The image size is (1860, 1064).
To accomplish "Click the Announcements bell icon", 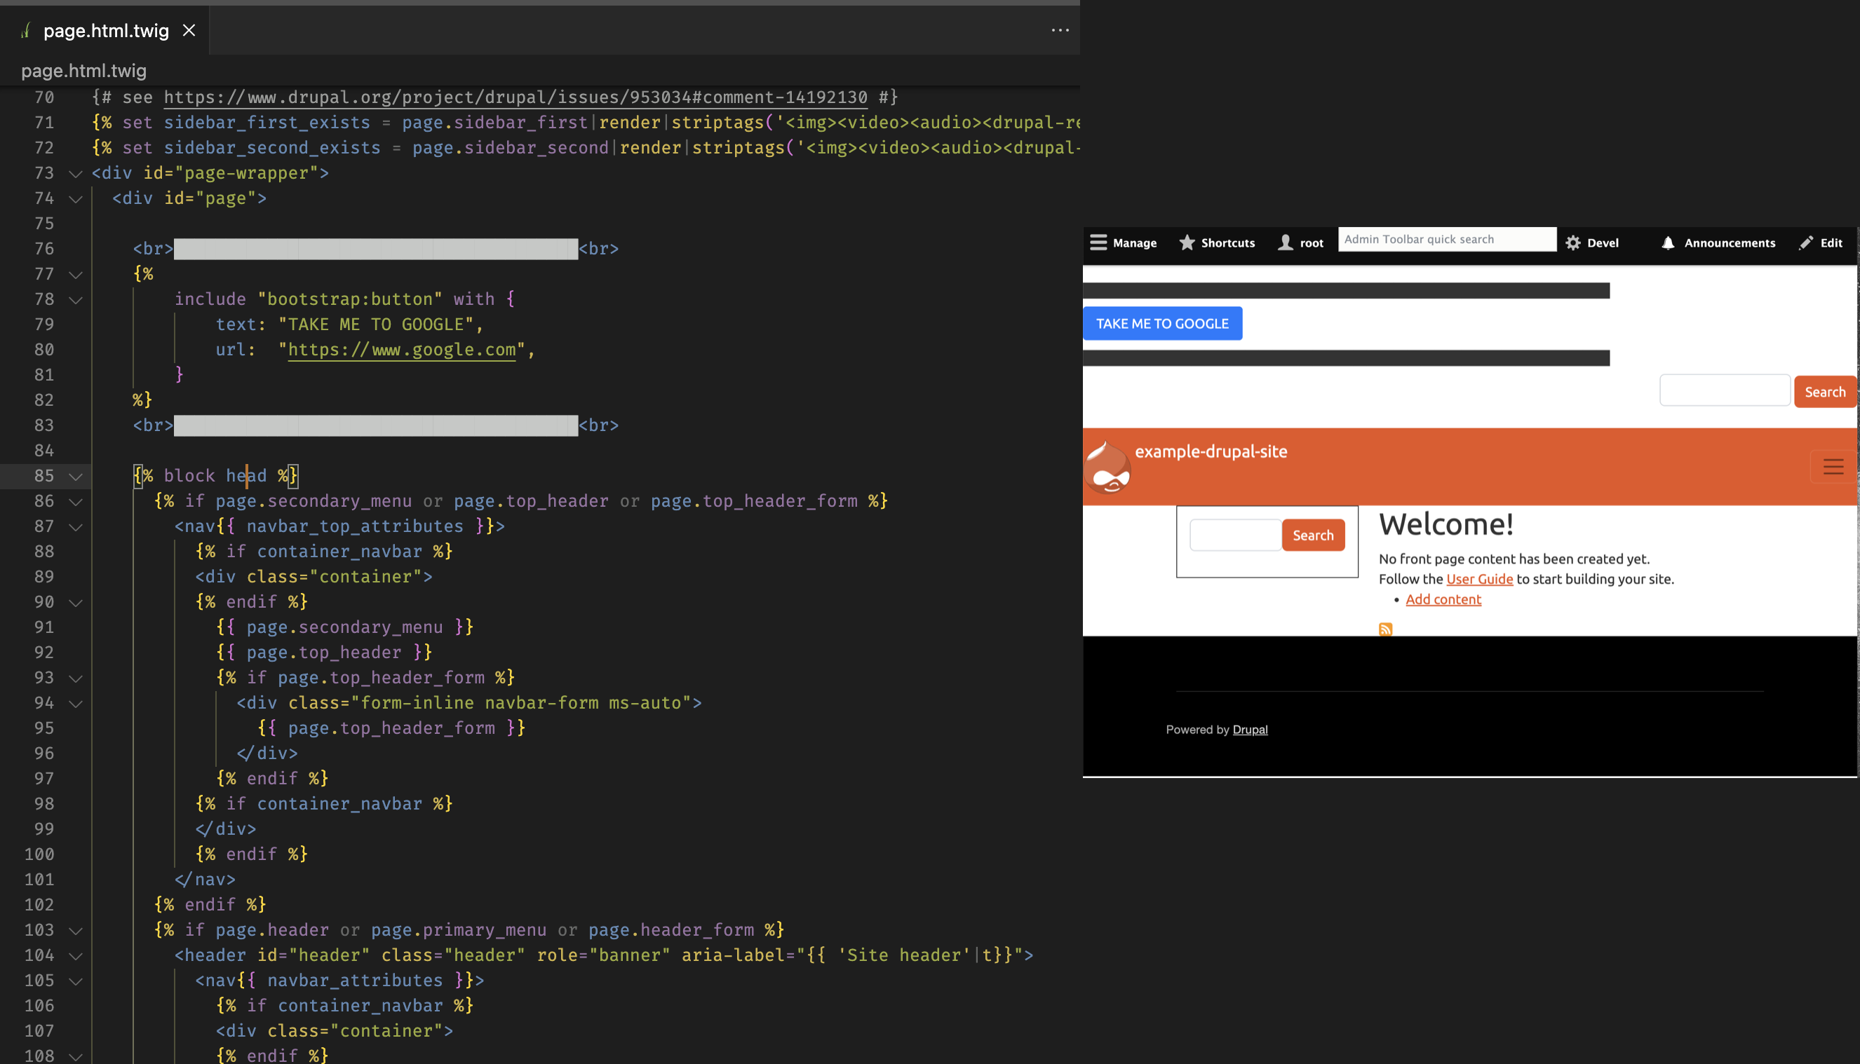I will click(x=1668, y=243).
